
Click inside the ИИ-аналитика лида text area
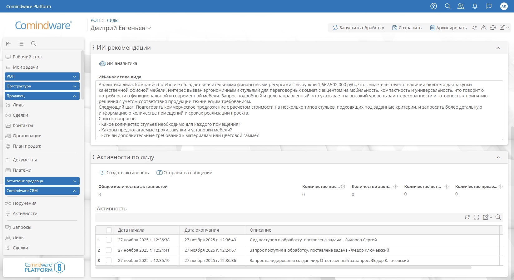[x=299, y=110]
